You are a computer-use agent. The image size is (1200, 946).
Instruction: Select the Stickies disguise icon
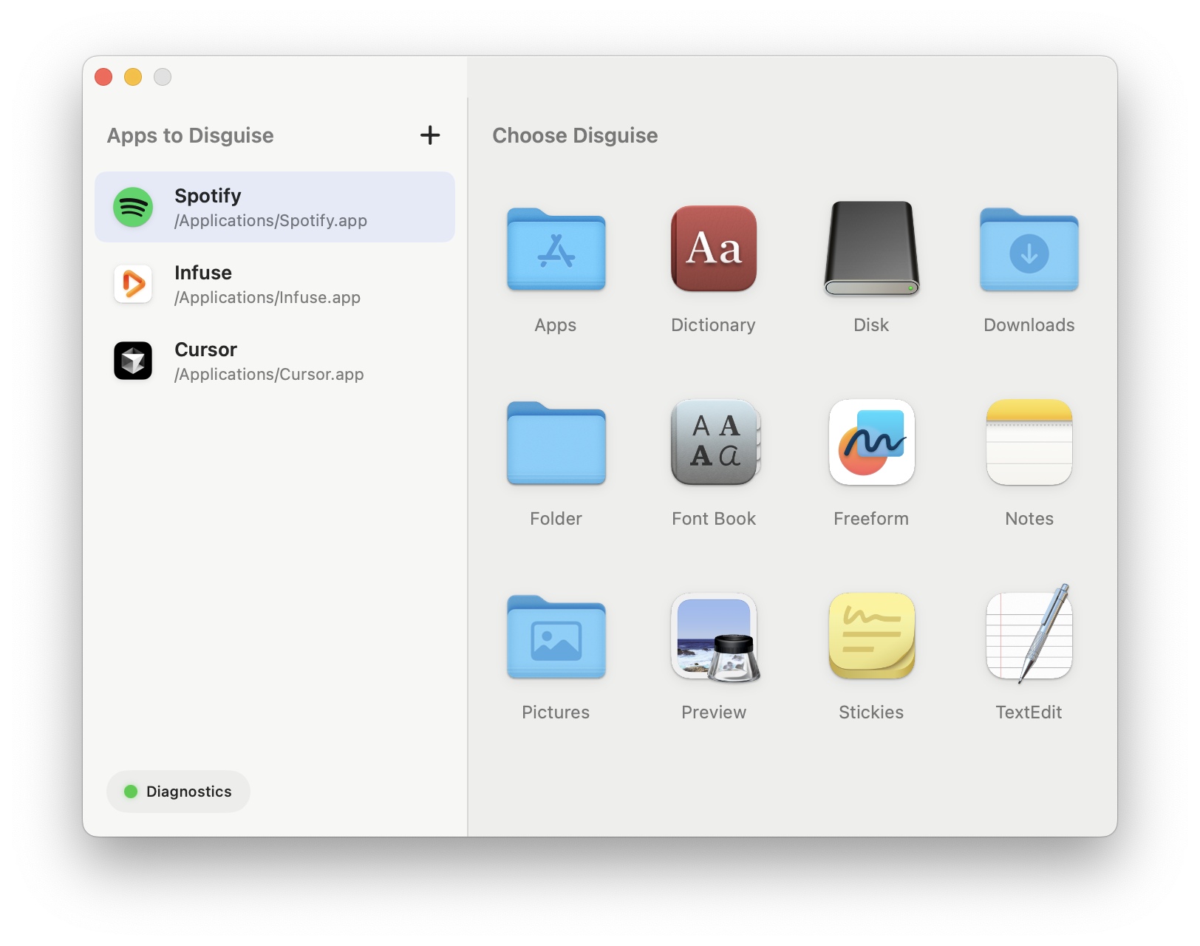pyautogui.click(x=872, y=636)
